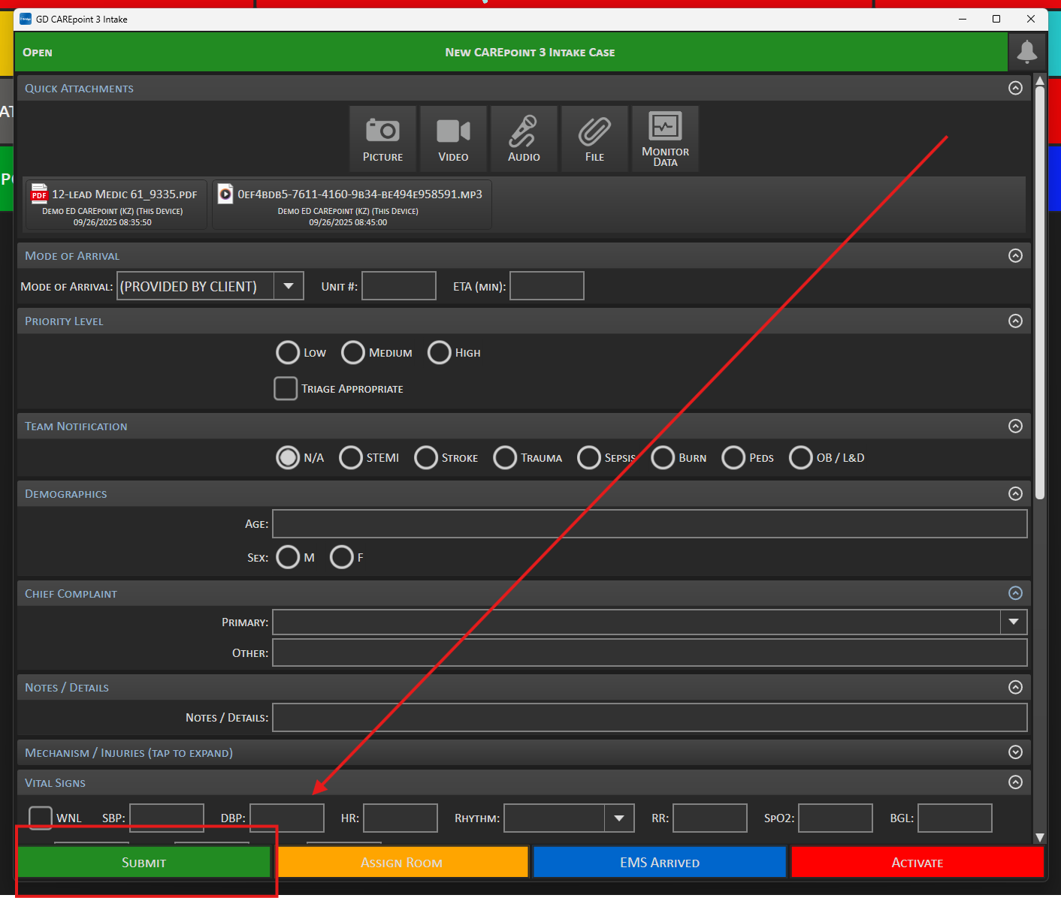
Task: Expand the Mechanism / Injuries section
Action: pyautogui.click(x=1015, y=752)
